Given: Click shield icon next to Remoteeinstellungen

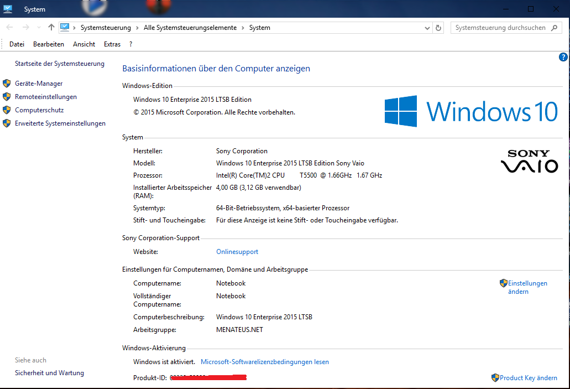Looking at the screenshot, I should pos(7,97).
